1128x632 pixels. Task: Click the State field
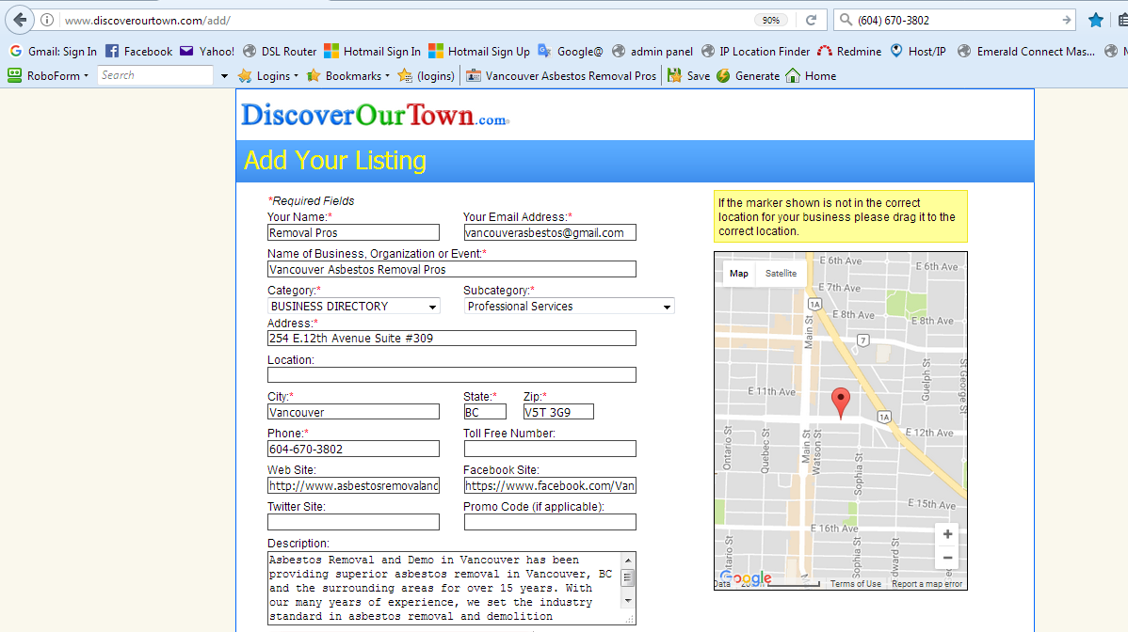tap(485, 412)
